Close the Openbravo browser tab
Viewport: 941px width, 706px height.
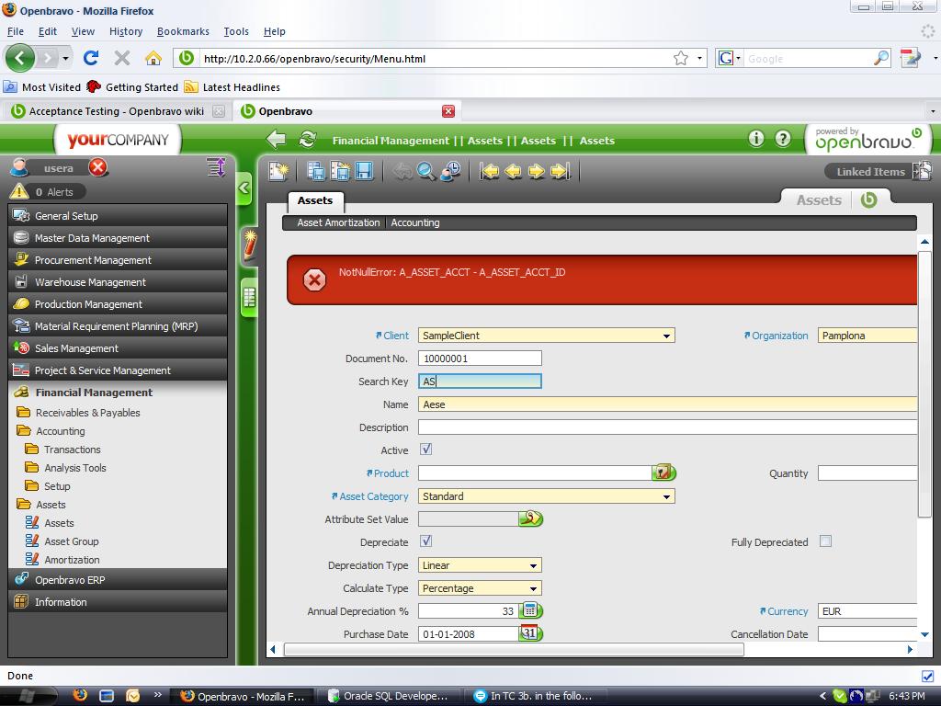[448, 111]
